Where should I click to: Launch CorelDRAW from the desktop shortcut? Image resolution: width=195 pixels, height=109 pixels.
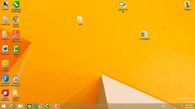16,7
